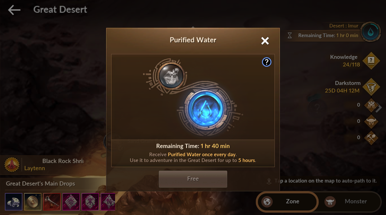This screenshot has width=386, height=215.
Task: Open the Knowledge book icon
Action: [x=371, y=61]
